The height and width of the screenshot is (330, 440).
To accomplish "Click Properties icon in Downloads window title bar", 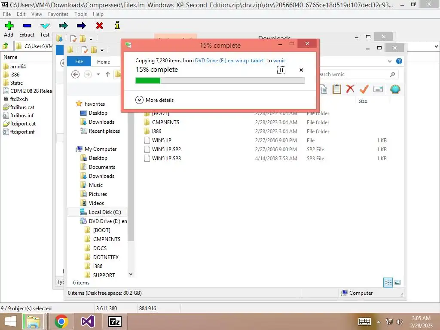I will coord(73,38).
